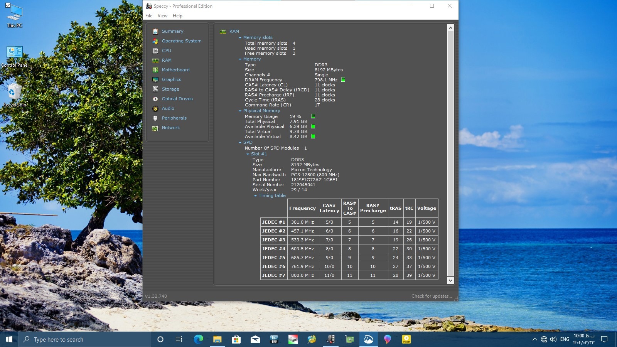The image size is (617, 347).
Task: Click the Summary clipboard icon in sidebar
Action: [155, 31]
